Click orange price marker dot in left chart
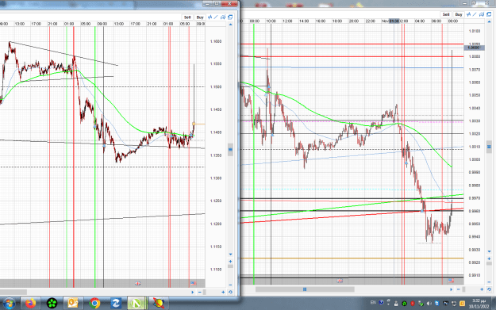The image size is (496, 310). pos(194,124)
